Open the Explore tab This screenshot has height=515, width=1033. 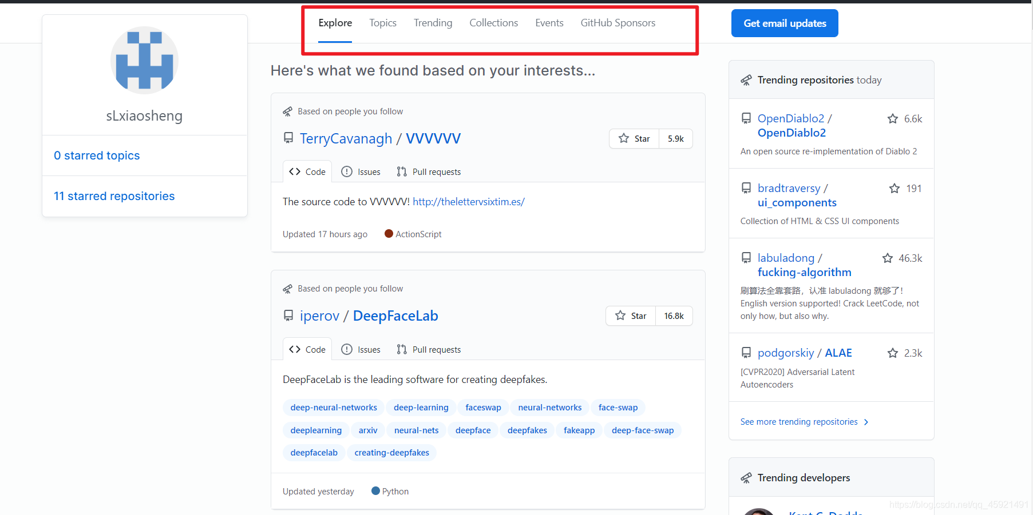click(x=335, y=23)
